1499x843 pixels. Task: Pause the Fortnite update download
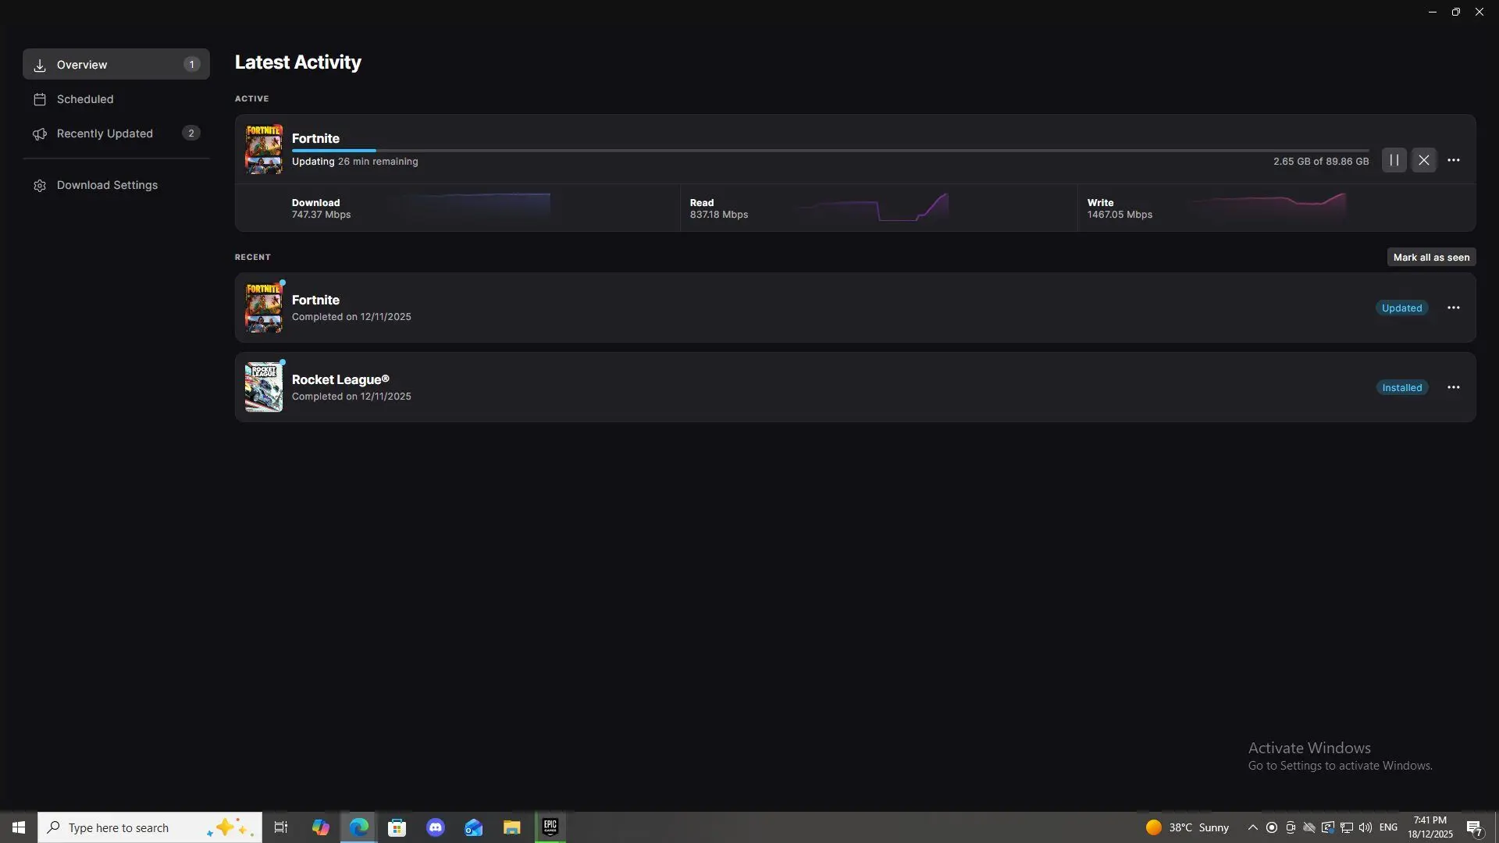tap(1394, 160)
